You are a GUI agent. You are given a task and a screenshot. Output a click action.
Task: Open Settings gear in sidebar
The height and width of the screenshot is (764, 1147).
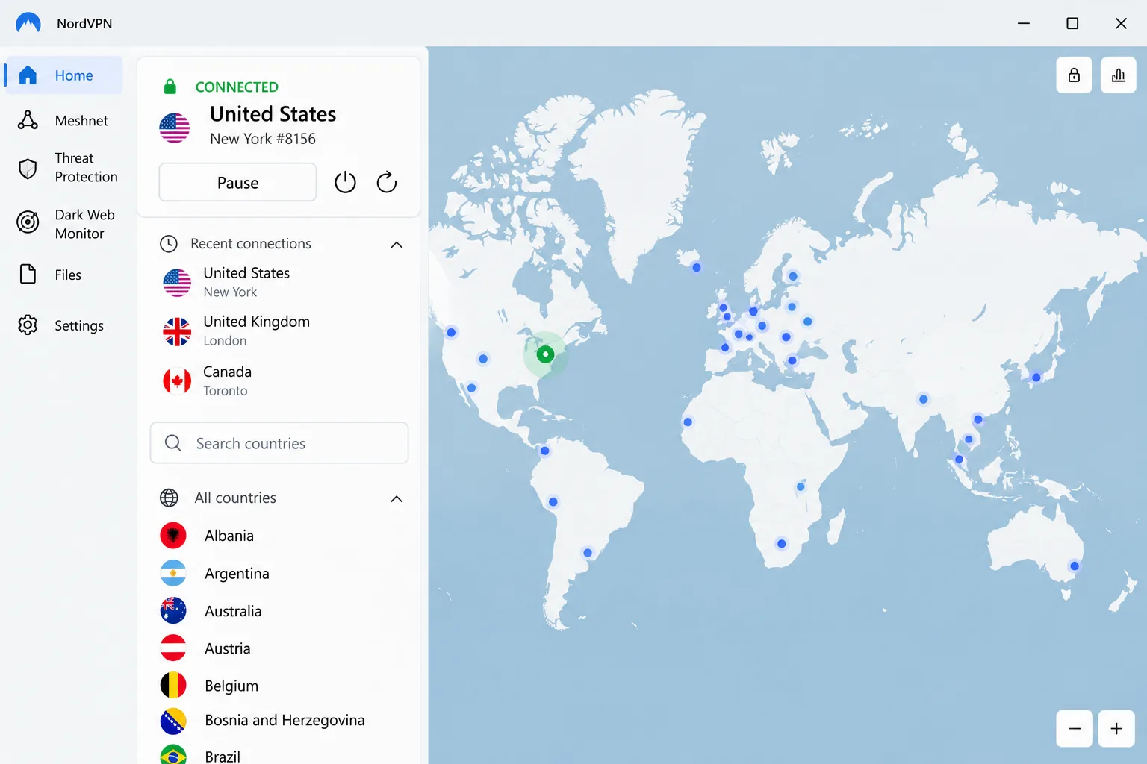pos(28,325)
